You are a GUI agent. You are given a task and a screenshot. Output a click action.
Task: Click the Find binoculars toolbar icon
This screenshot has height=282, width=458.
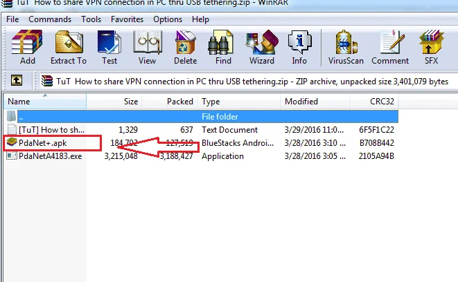(221, 43)
